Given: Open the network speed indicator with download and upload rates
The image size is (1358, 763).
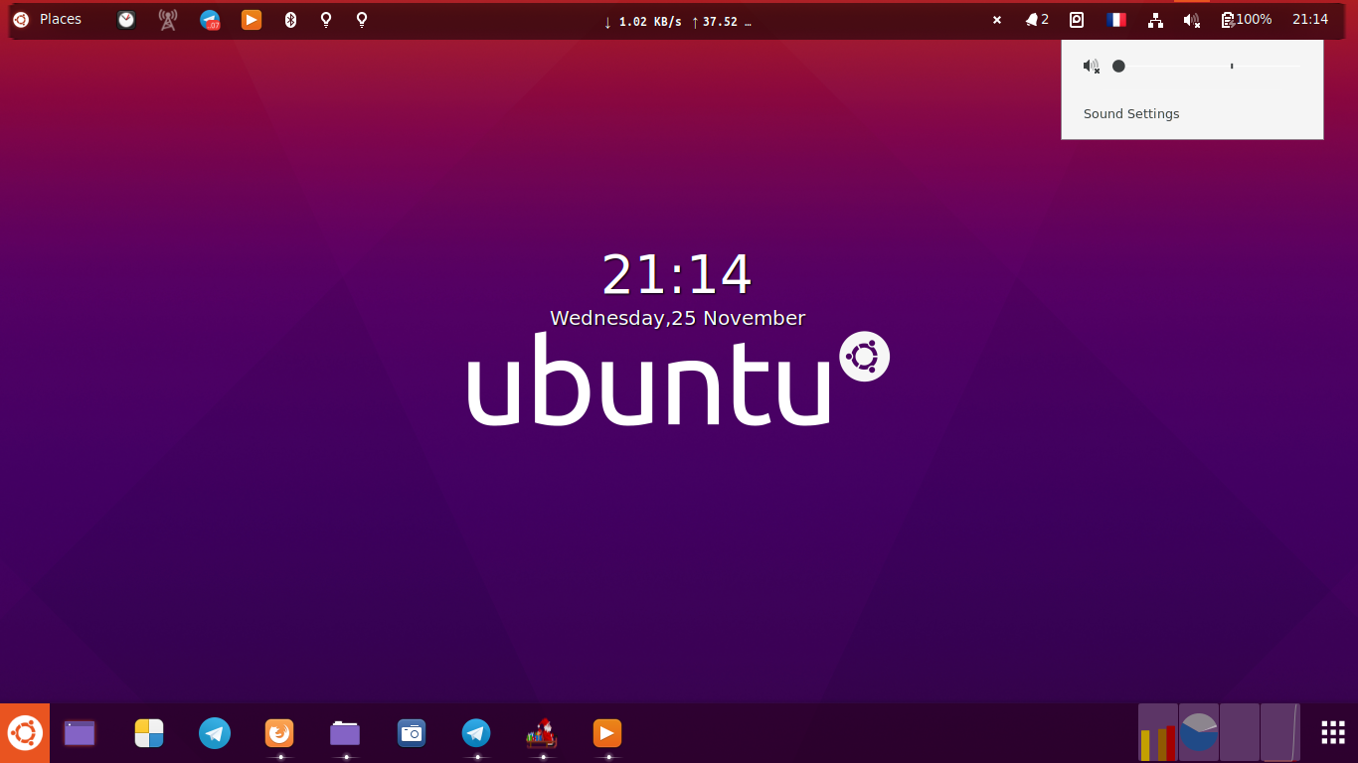Looking at the screenshot, I should [x=677, y=21].
